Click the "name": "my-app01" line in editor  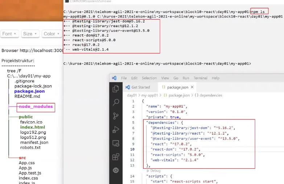[166, 106]
